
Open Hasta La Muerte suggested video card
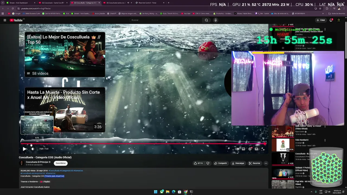click(x=65, y=110)
